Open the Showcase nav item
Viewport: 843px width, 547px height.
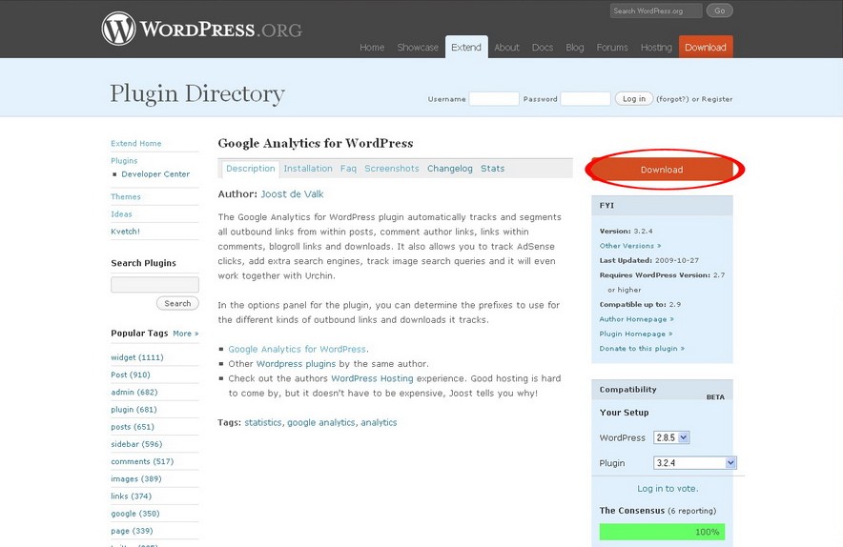(418, 48)
